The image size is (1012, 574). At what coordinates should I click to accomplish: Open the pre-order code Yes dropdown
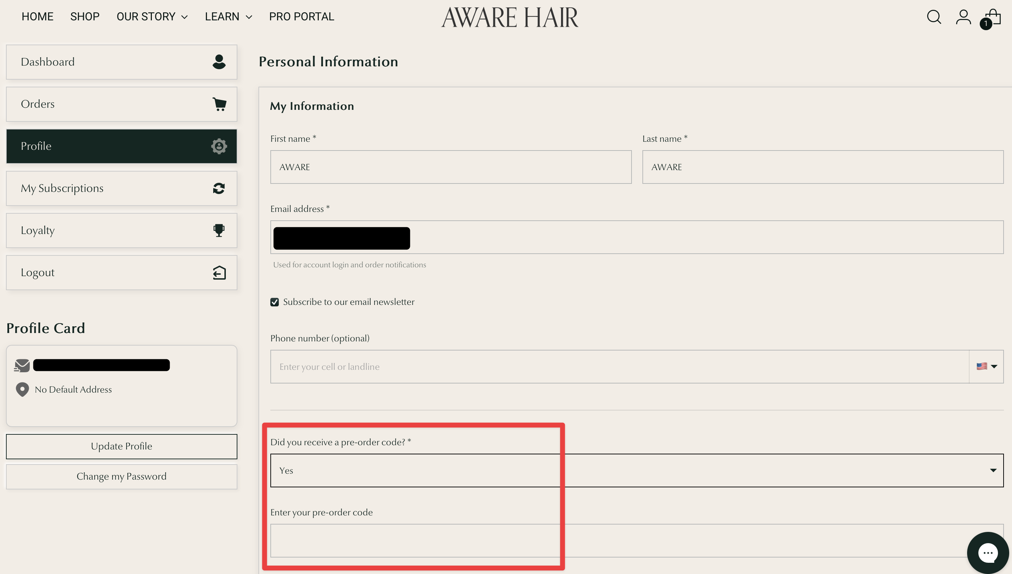pyautogui.click(x=636, y=470)
